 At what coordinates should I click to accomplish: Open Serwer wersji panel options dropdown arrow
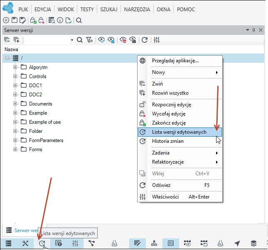[x=248, y=30]
